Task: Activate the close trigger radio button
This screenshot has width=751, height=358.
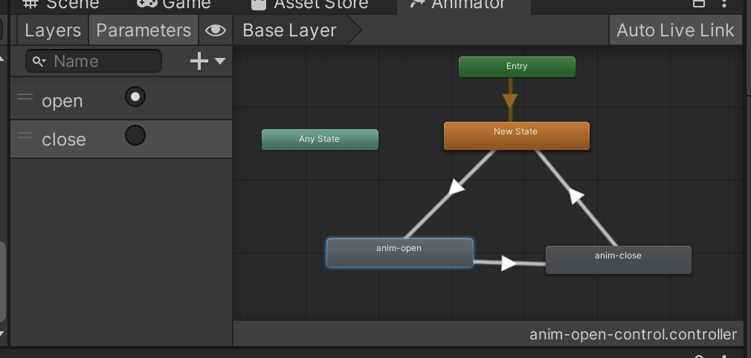Action: pyautogui.click(x=135, y=136)
